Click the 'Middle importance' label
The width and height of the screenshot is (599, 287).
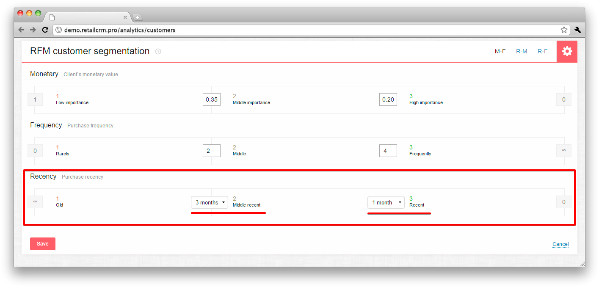[x=251, y=102]
